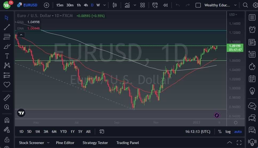The width and height of the screenshot is (258, 148).
Task: Open the public chats cloud icon
Action: (252, 106)
